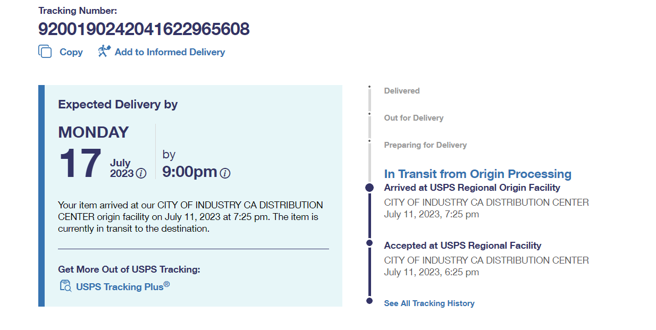This screenshot has height=330, width=656.
Task: Click the tracking number 9200190242041622965608
Action: click(144, 29)
